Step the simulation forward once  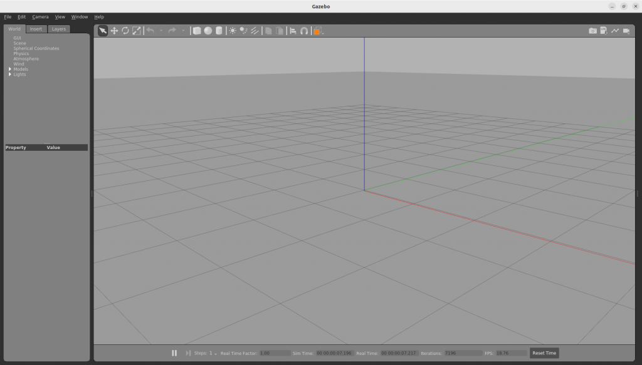tap(188, 352)
